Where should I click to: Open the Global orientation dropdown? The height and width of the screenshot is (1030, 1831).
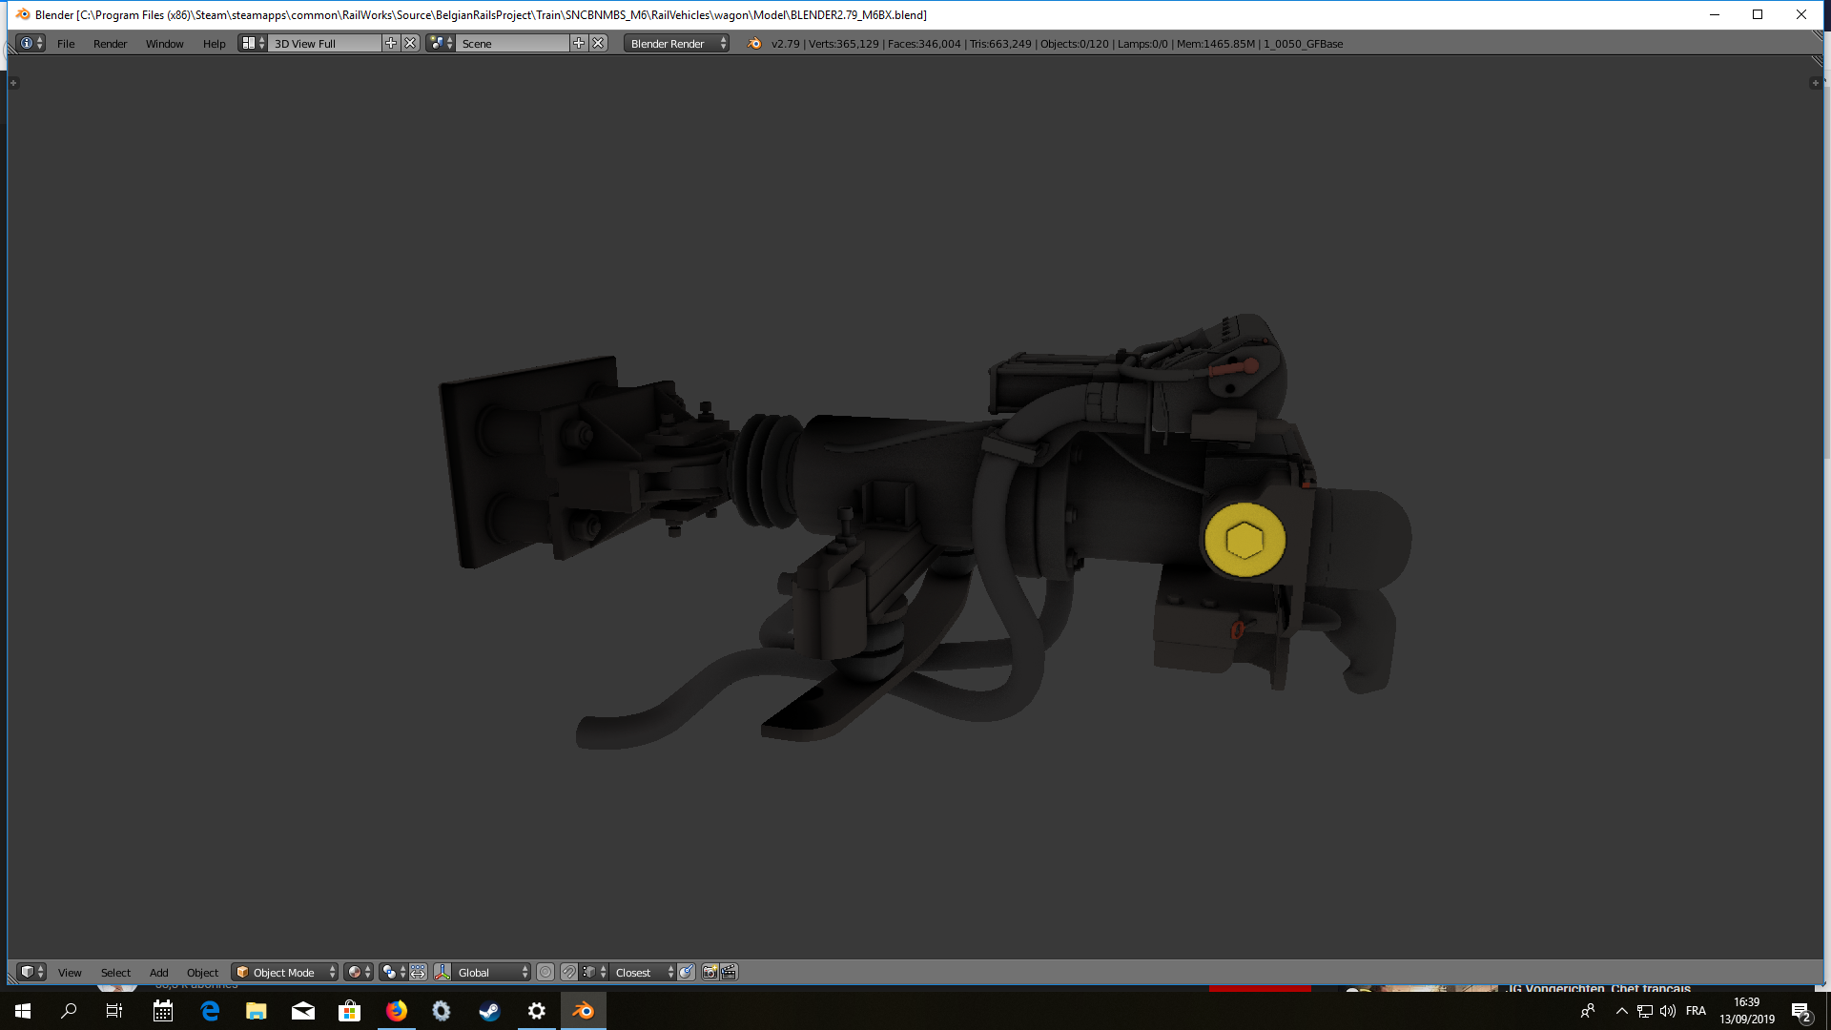pos(492,972)
